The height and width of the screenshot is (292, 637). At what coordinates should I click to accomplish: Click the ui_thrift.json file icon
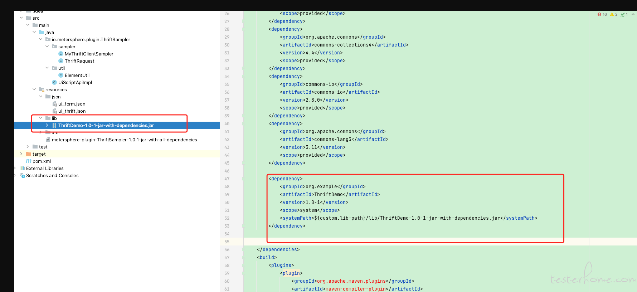click(x=54, y=111)
